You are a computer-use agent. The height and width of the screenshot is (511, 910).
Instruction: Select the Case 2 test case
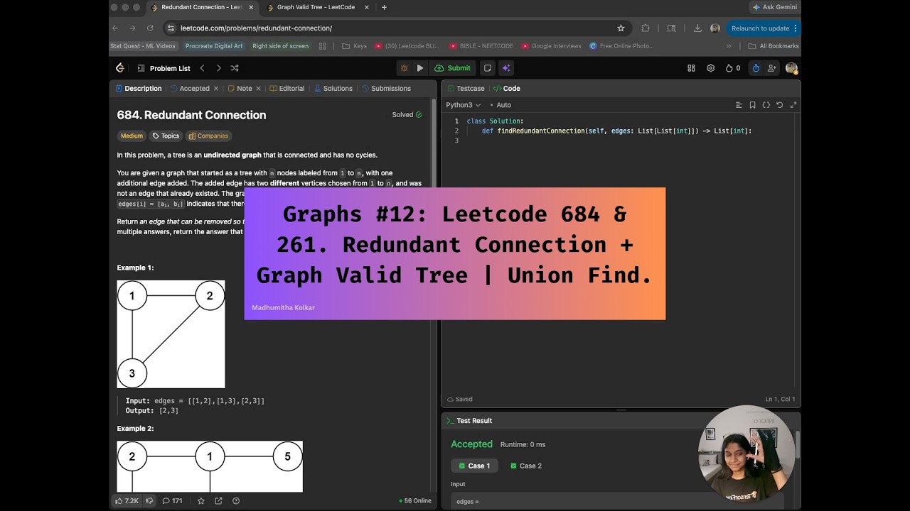pyautogui.click(x=526, y=466)
